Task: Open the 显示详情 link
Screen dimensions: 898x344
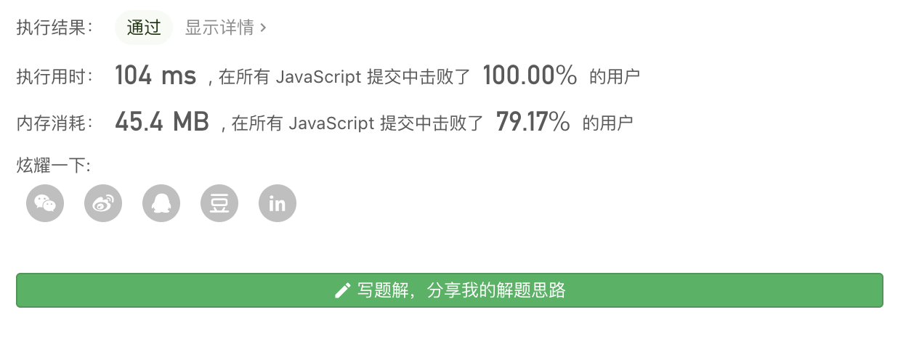Action: click(x=219, y=28)
